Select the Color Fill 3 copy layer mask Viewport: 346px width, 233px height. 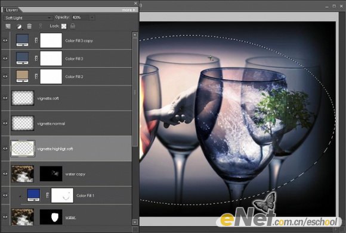pyautogui.click(x=51, y=40)
